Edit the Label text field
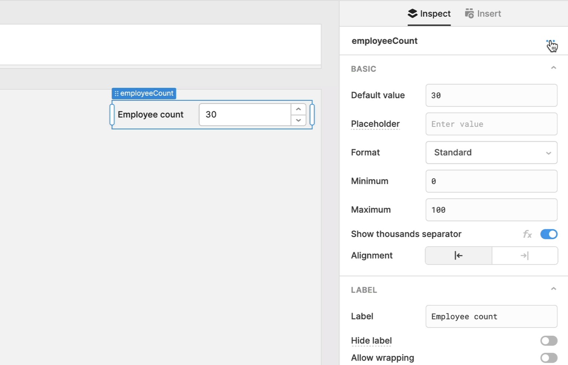568x365 pixels. coord(491,316)
